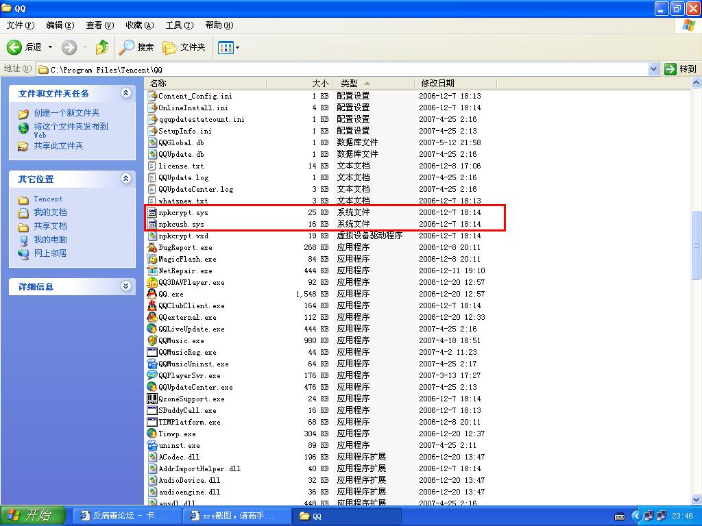Image resolution: width=702 pixels, height=526 pixels.
Task: Open 我的文档 in other places
Action: click(50, 212)
